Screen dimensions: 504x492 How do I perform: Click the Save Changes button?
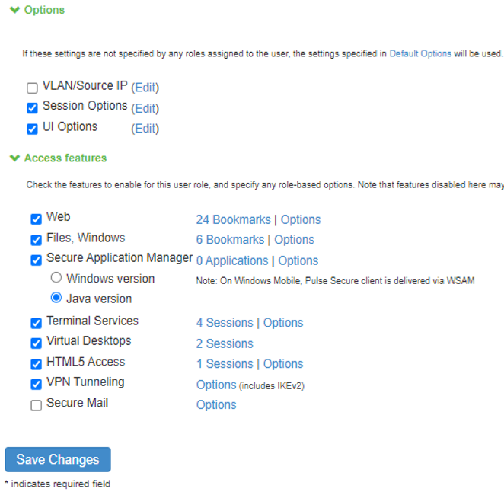point(58,459)
